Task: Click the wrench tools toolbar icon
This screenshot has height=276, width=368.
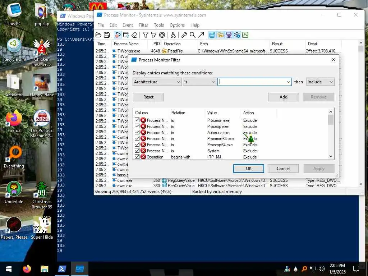Action: 184,35
